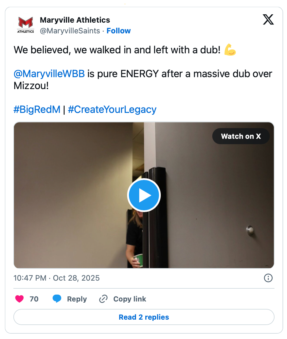Open the #CreateYourLegacy hashtag
The height and width of the screenshot is (339, 287).
112,109
